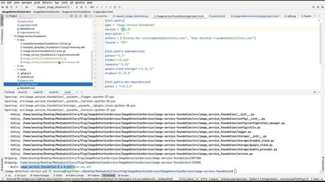Click Select Opened File icon in Project panel
This screenshot has height=182, width=325.
72,16
